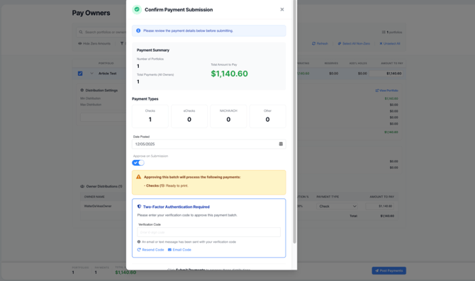Click the Resend Code link
Screen dimensions: 475x281
point(150,250)
